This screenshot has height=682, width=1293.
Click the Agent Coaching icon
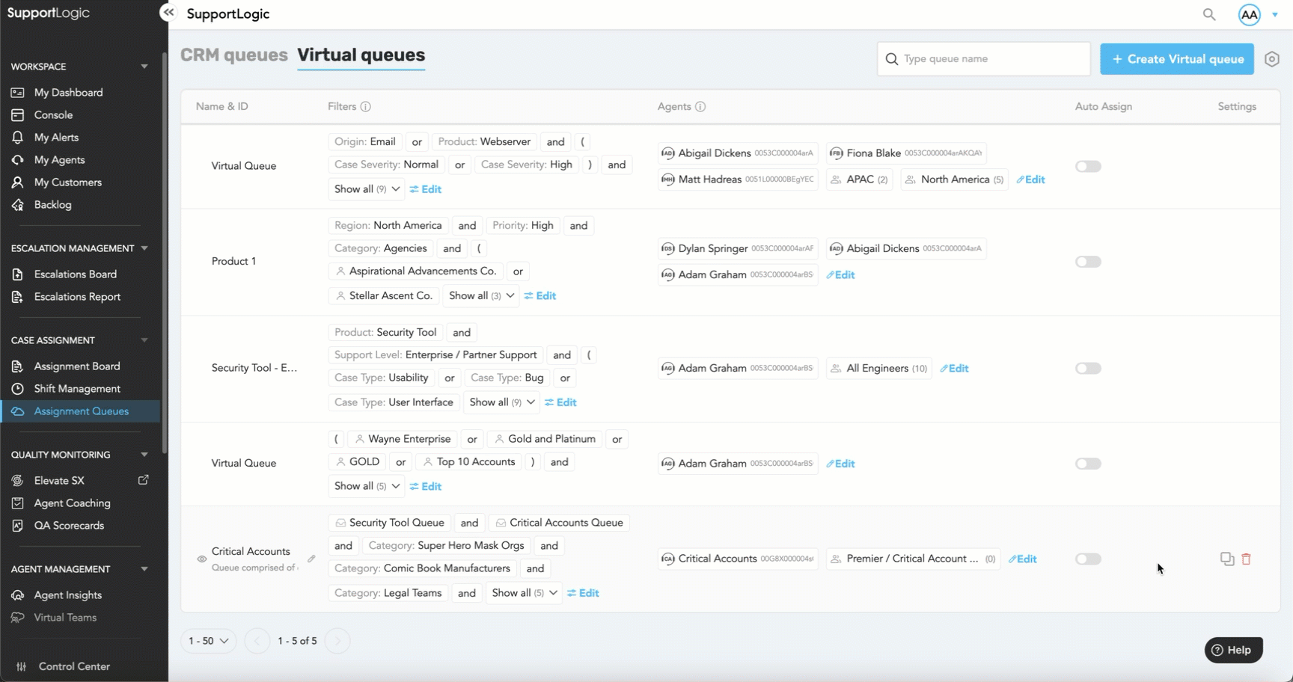pyautogui.click(x=18, y=503)
